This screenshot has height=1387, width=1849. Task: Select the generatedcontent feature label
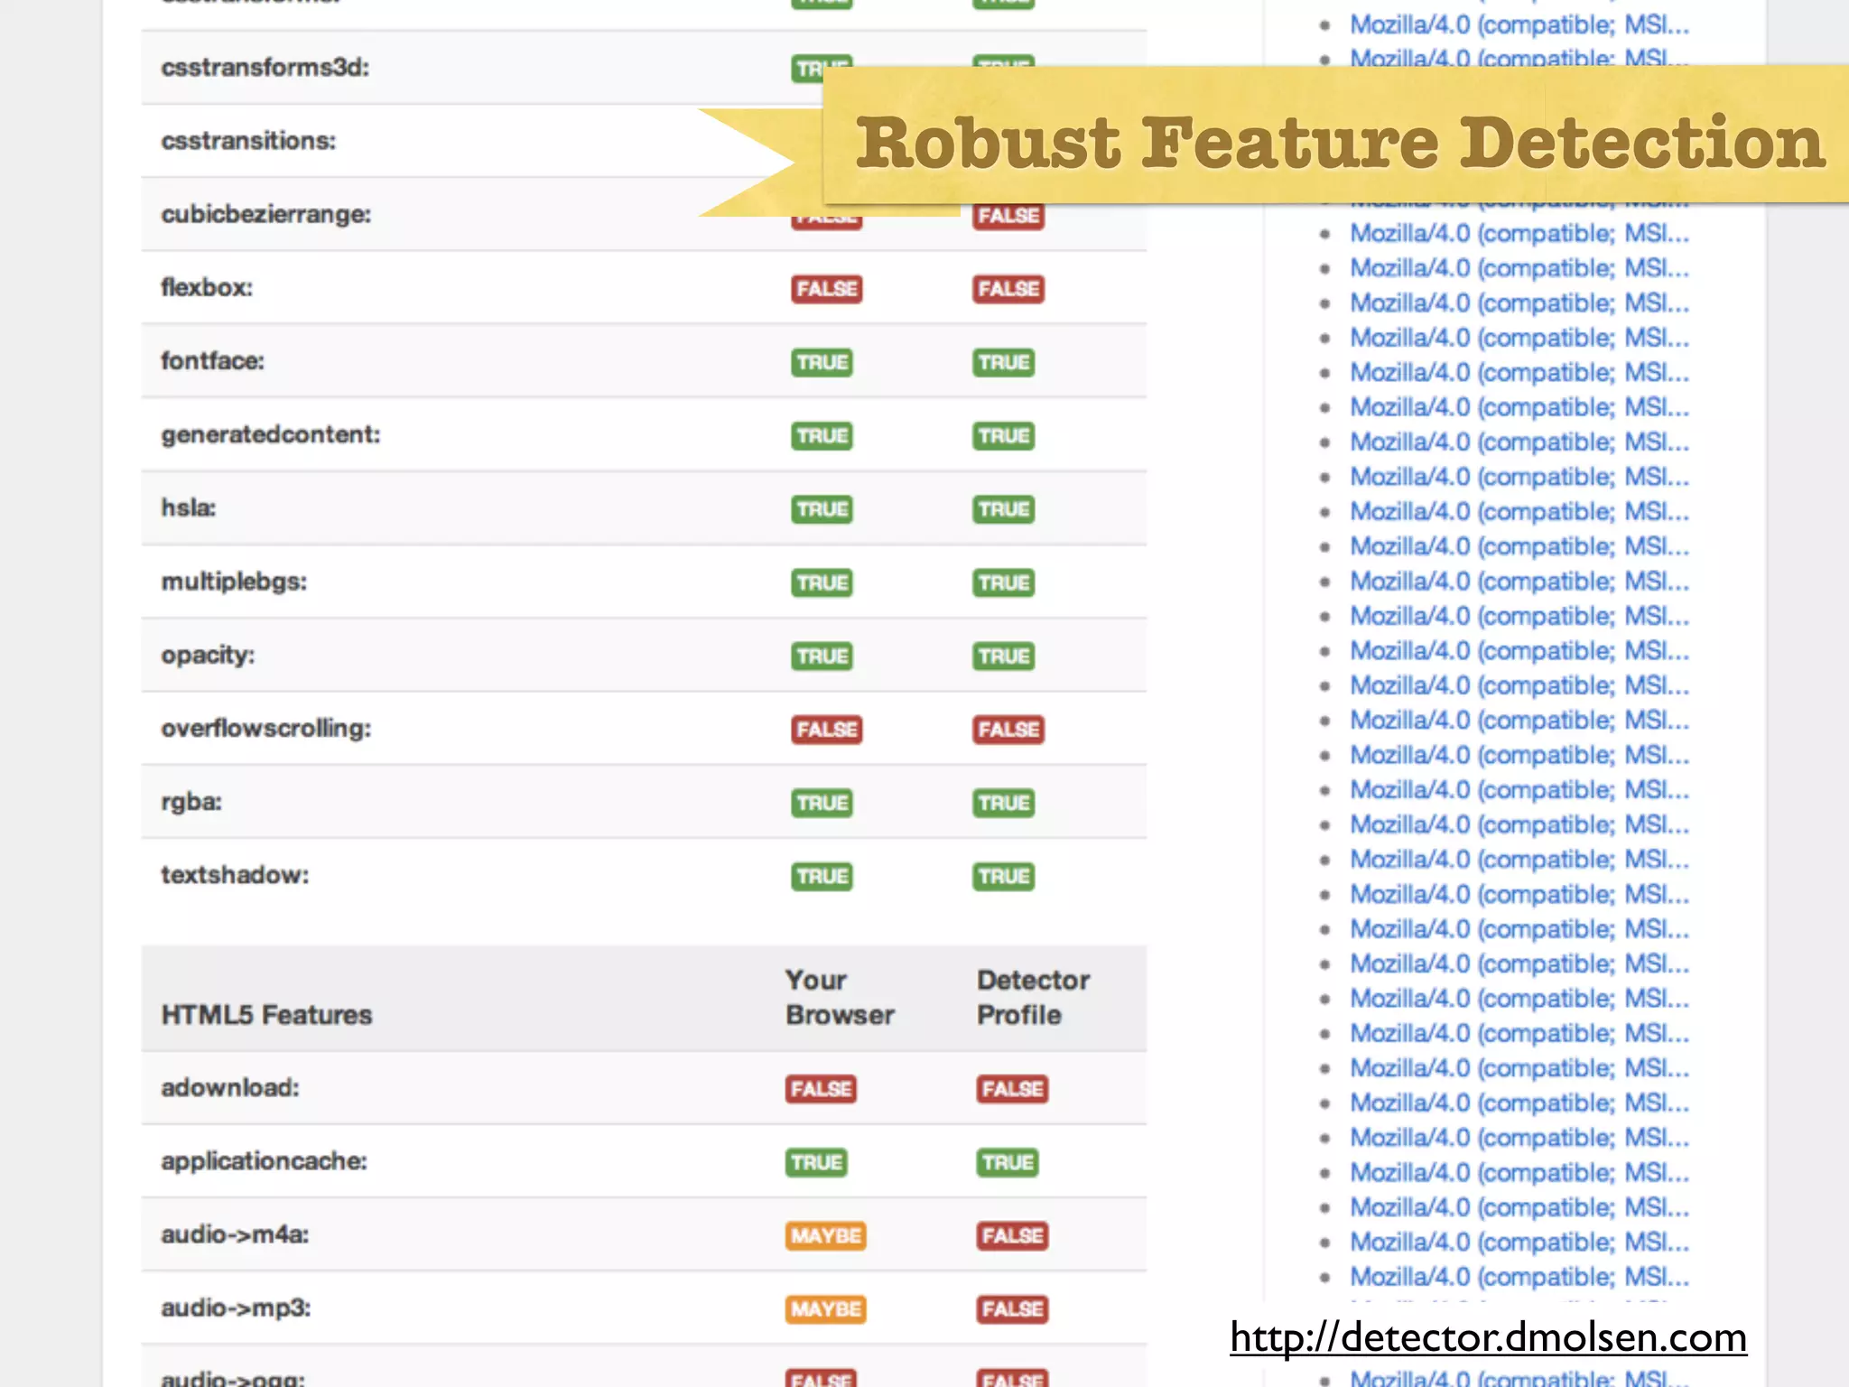(x=271, y=435)
